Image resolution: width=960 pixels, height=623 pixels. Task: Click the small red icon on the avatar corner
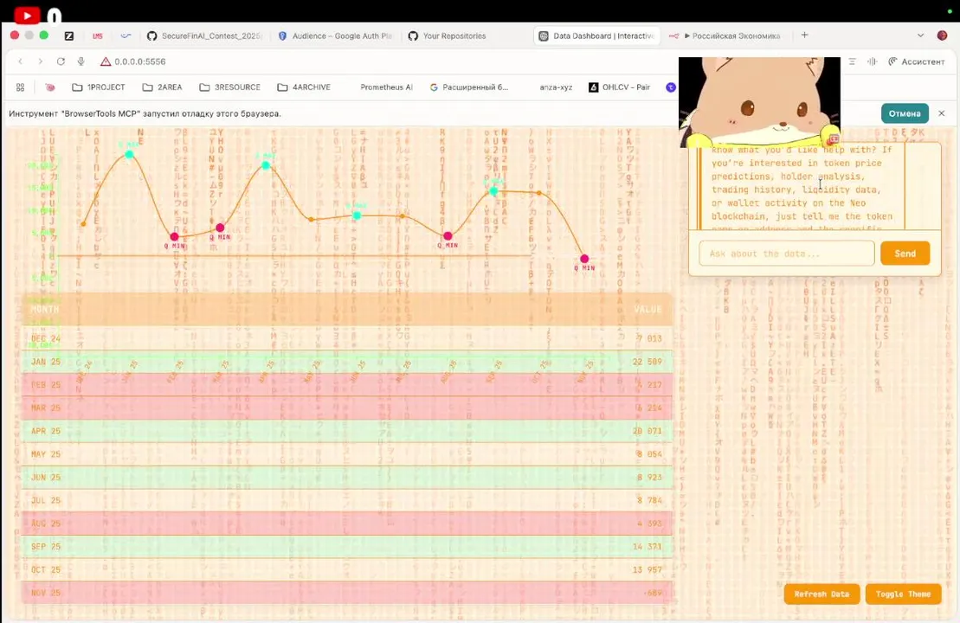click(834, 139)
